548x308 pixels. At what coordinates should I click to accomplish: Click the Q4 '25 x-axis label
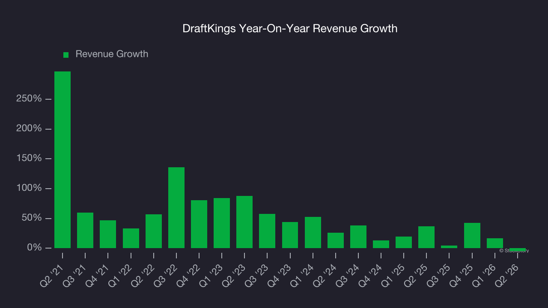pyautogui.click(x=462, y=276)
